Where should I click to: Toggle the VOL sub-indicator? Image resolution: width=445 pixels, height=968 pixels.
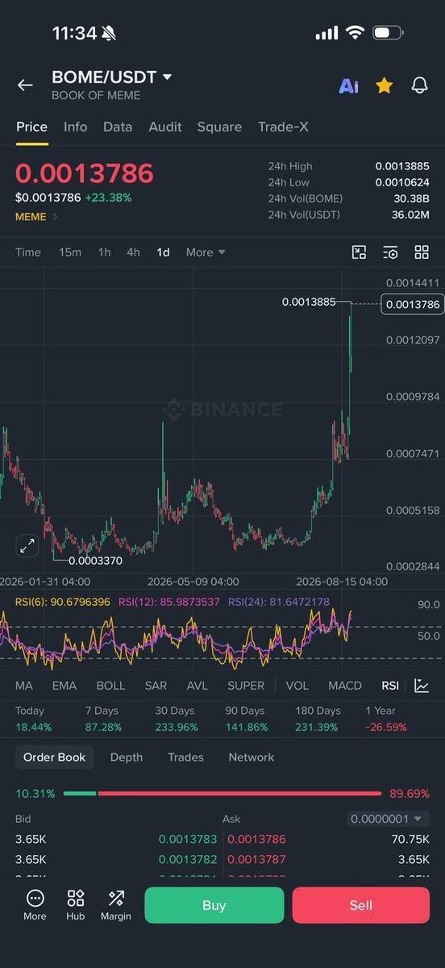[x=297, y=686]
